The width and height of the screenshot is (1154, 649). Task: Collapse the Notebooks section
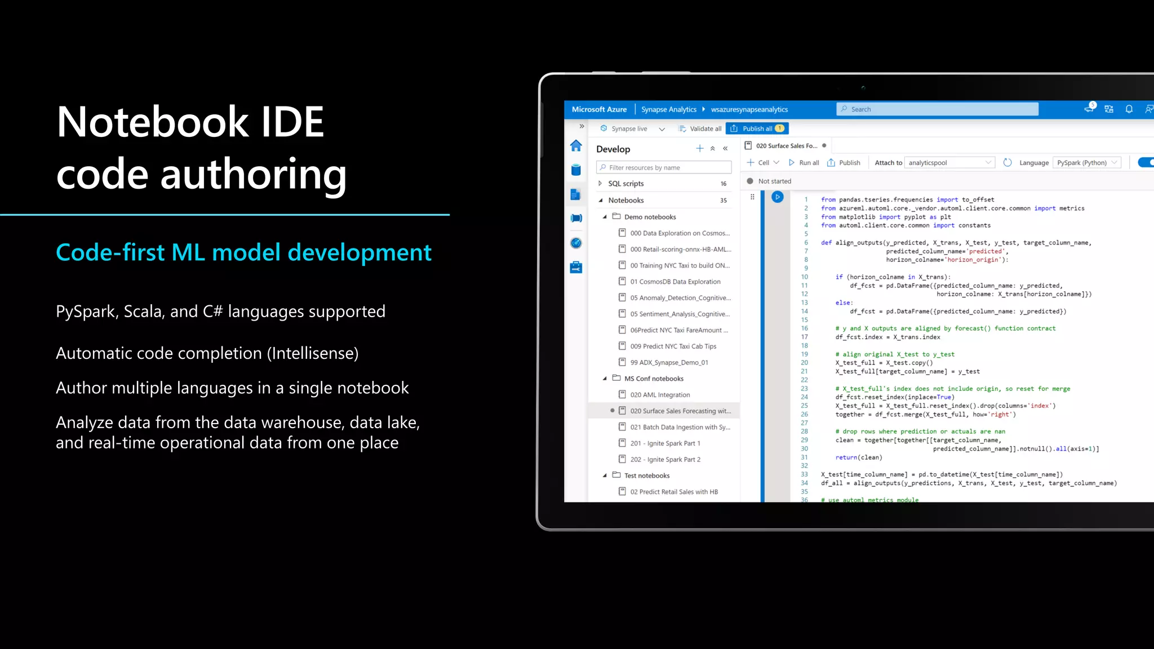tap(601, 200)
